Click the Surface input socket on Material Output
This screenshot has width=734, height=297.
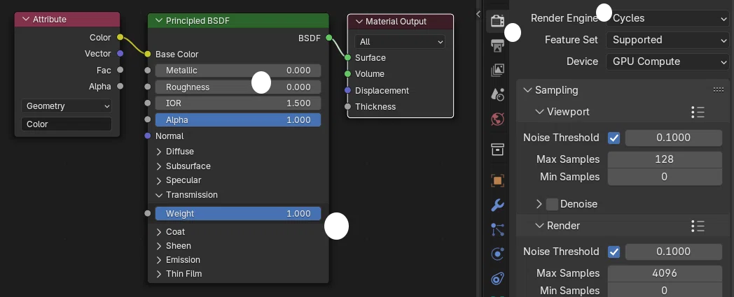[x=347, y=58]
